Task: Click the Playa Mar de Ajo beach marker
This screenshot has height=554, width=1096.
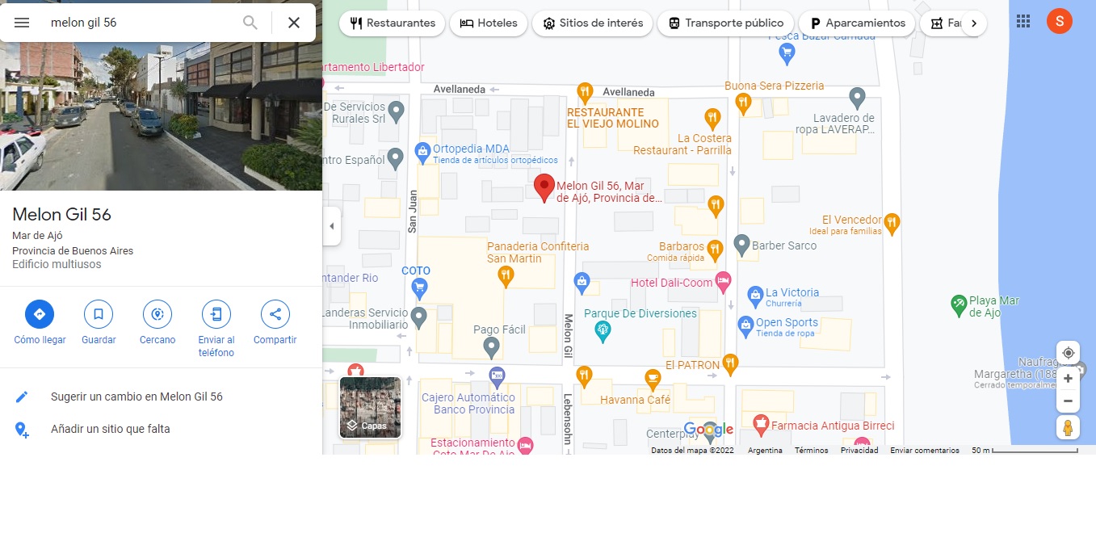Action: (x=959, y=305)
